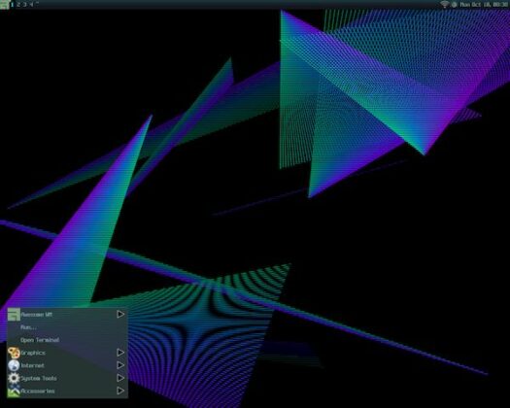The width and height of the screenshot is (510, 408).
Task: Expand the Awesome WM submenu arrow
Action: coord(120,315)
